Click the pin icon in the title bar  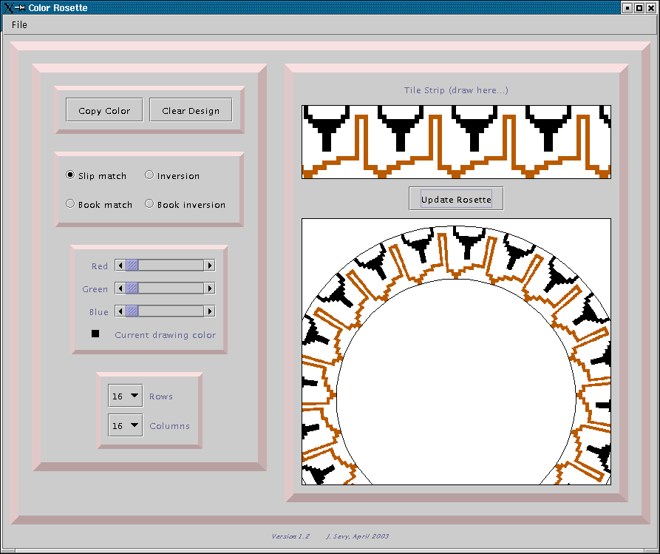point(20,7)
